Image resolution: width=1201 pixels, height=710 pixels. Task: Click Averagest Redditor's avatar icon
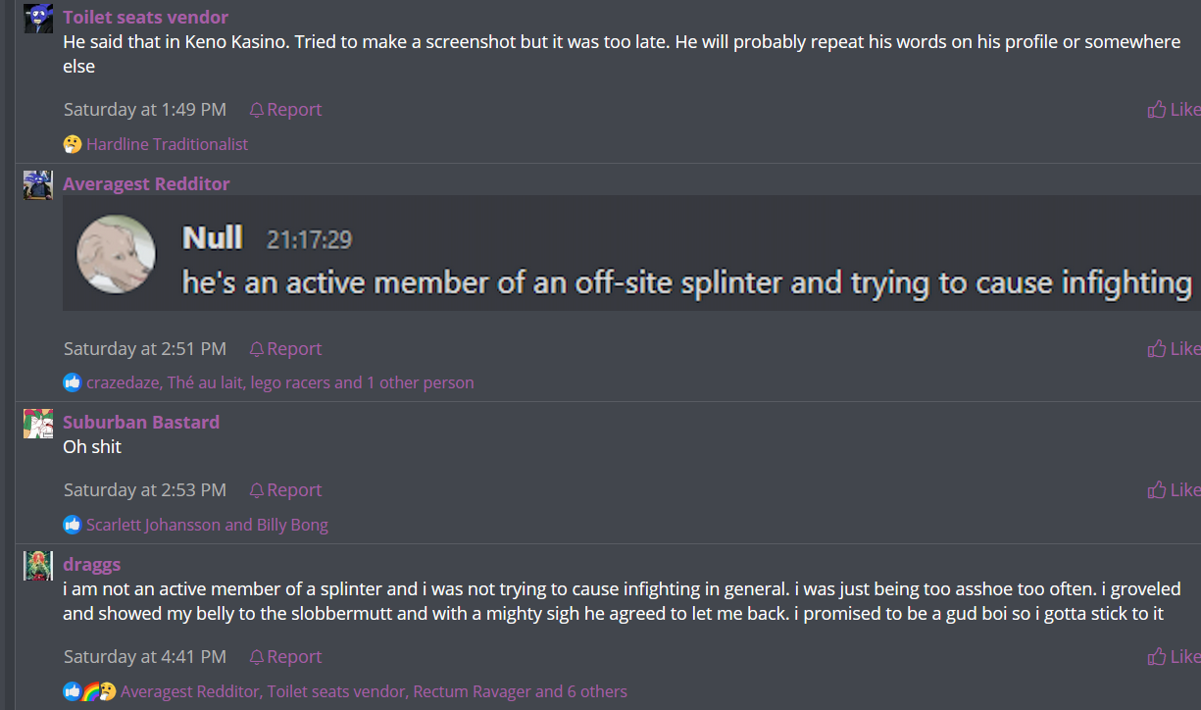[38, 184]
